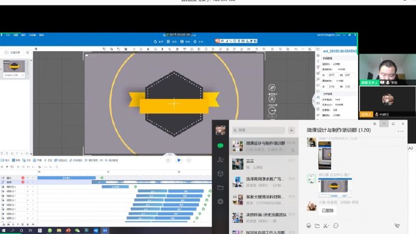Open the last menu in editor menu bar
This screenshot has width=416, height=234.
(x=42, y=35)
